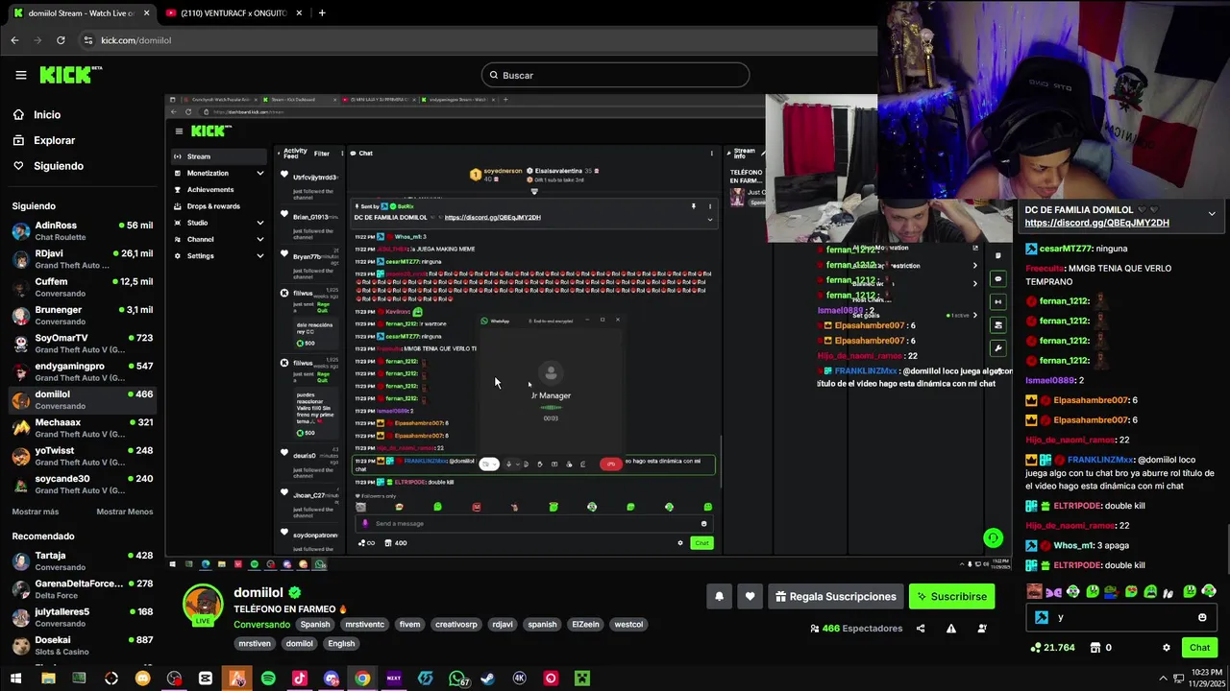Image resolution: width=1230 pixels, height=691 pixels.
Task: View site information icon in address bar
Action: coord(87,40)
